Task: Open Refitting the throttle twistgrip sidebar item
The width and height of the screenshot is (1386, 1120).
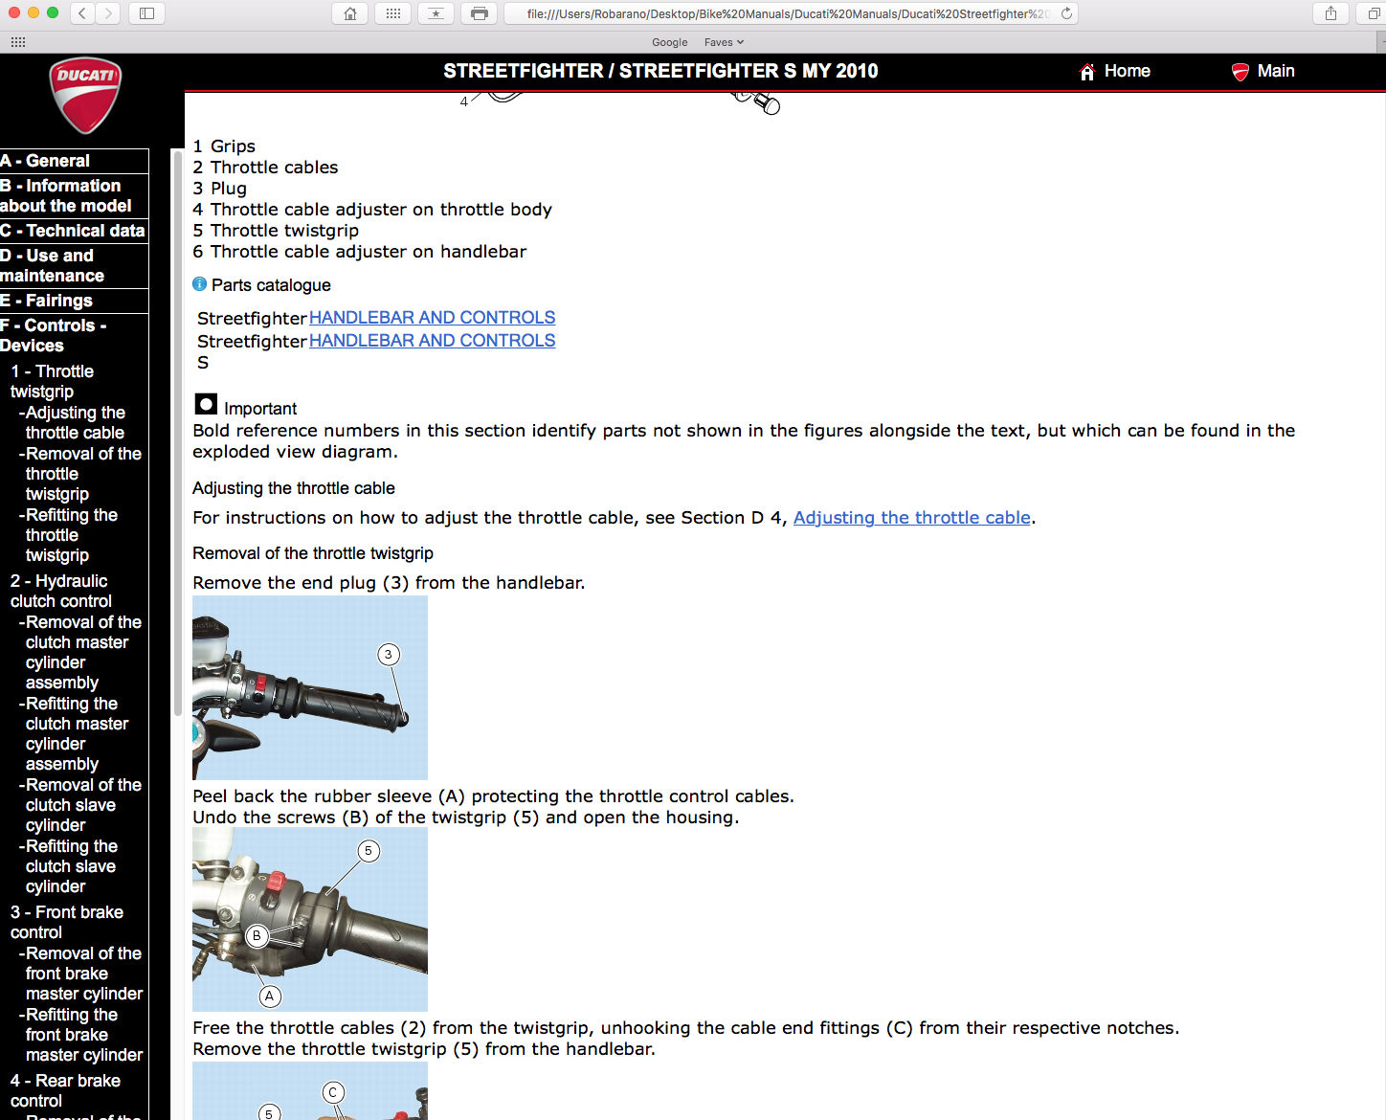Action: pyautogui.click(x=69, y=535)
